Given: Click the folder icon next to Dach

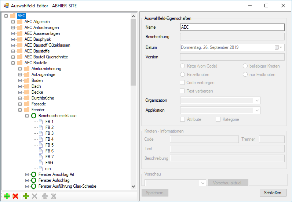Looking at the screenshot, I should [x=27, y=86].
